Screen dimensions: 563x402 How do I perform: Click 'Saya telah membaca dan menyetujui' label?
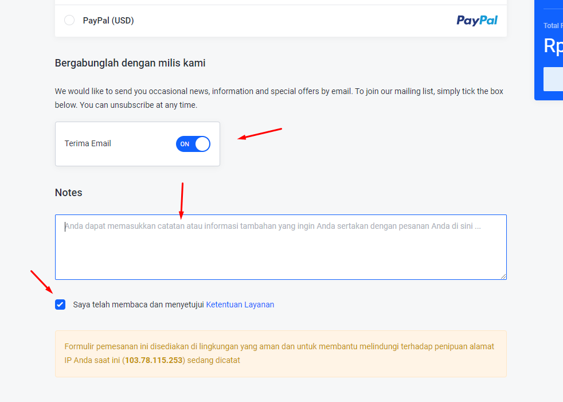pyautogui.click(x=139, y=305)
